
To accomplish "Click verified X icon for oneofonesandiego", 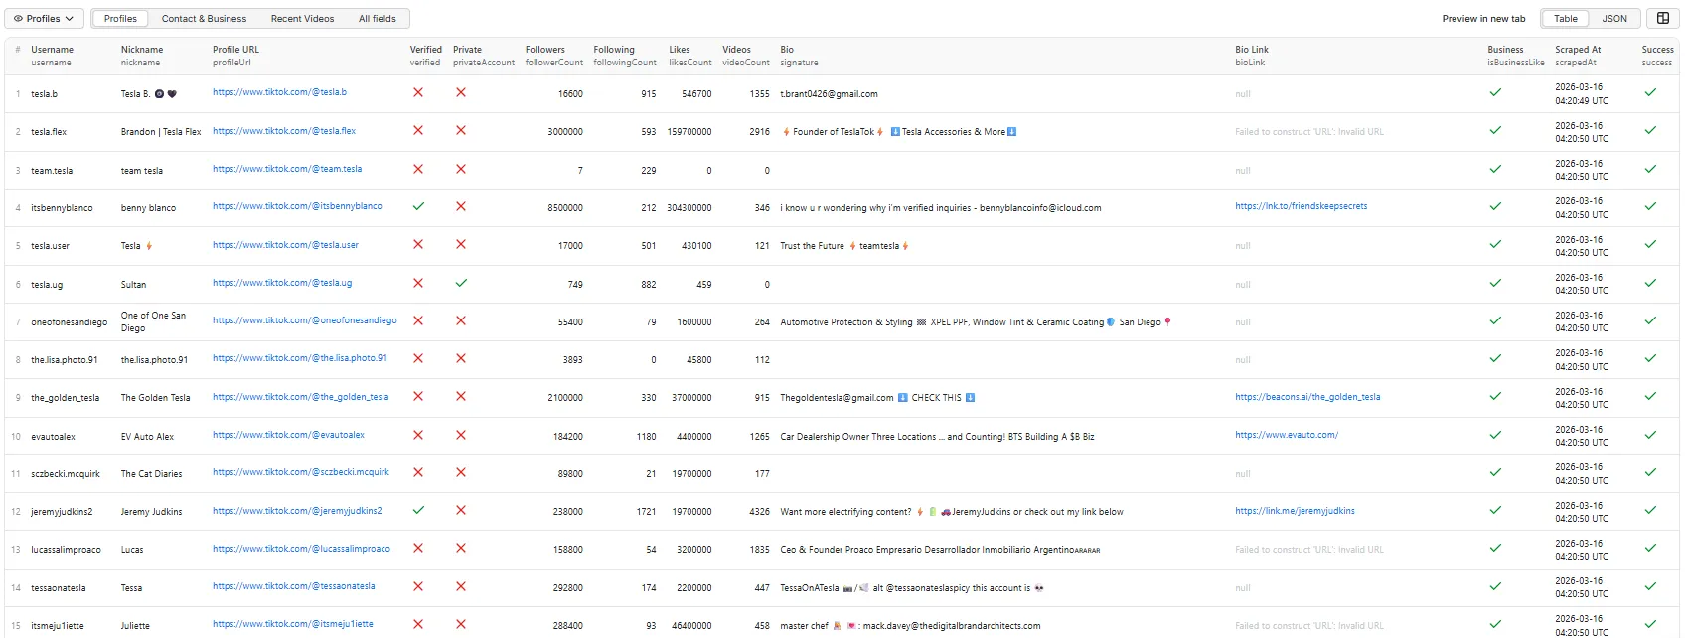I will pyautogui.click(x=418, y=320).
